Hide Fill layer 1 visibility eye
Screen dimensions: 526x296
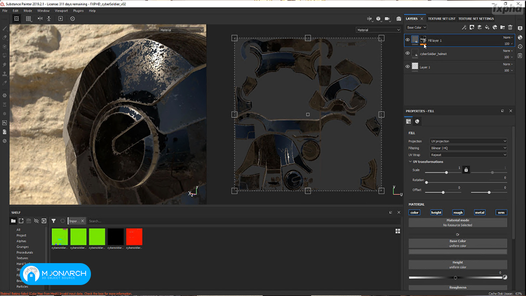[x=408, y=40]
